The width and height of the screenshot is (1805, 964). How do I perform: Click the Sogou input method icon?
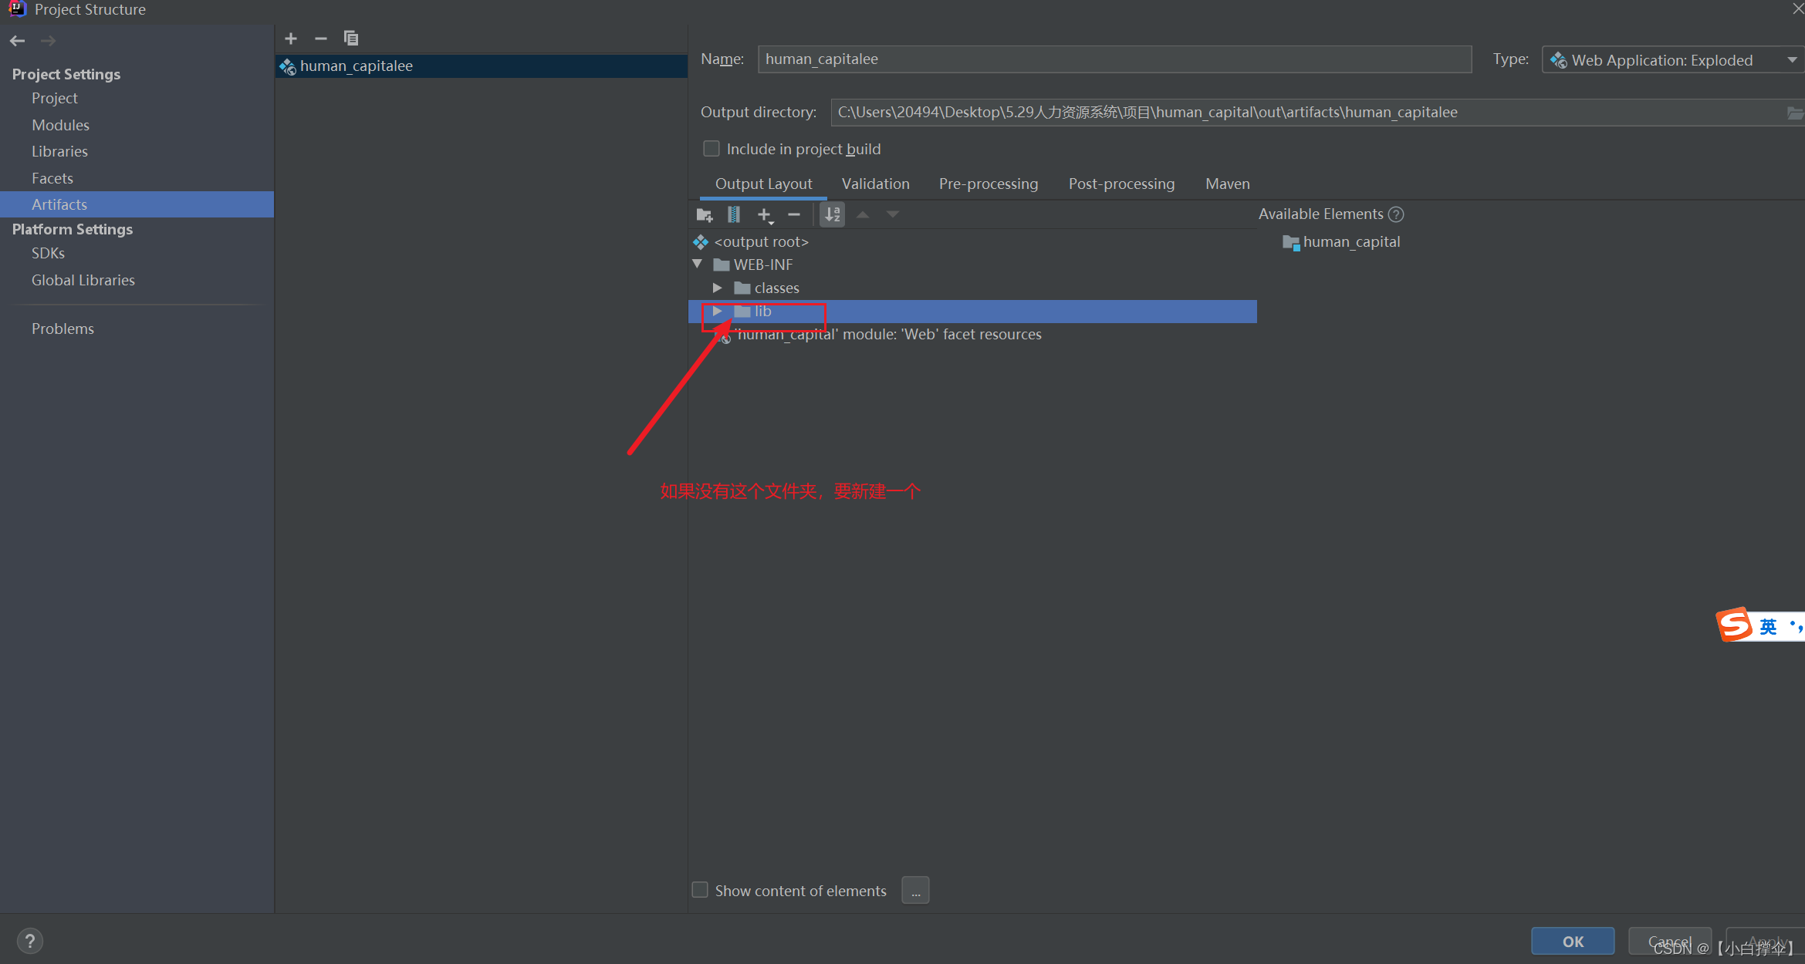1736,625
